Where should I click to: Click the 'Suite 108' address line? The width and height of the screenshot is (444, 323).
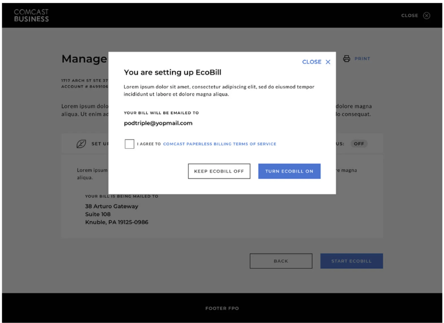pyautogui.click(x=98, y=214)
